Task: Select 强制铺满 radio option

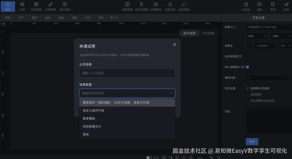Action: tap(247, 94)
